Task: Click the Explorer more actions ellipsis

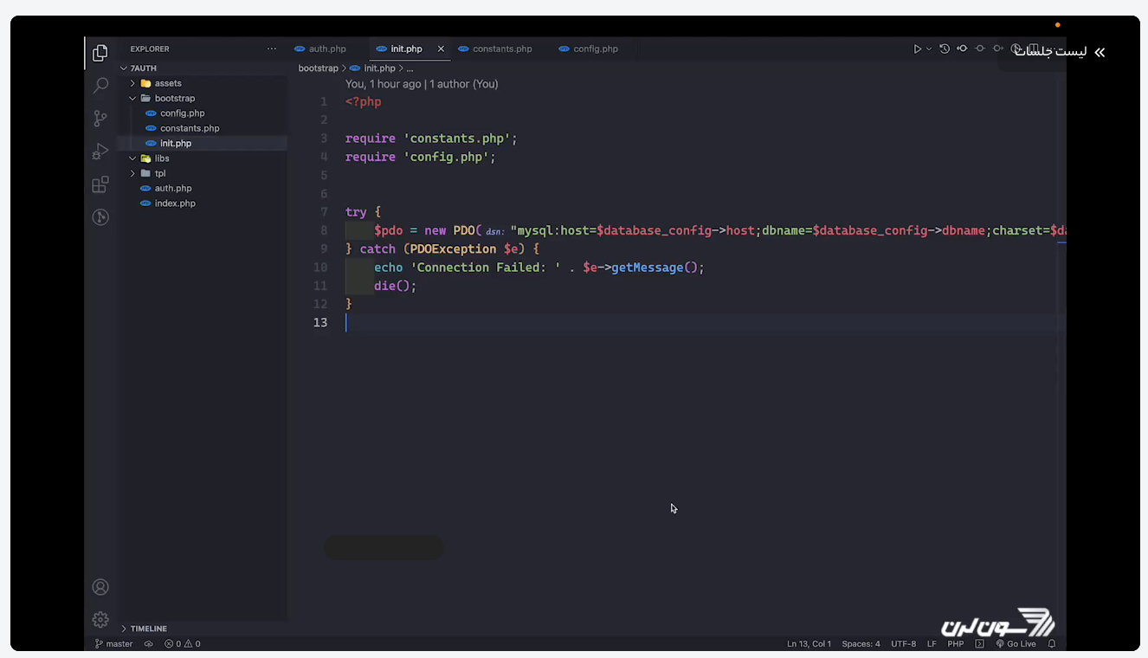Action: [x=272, y=49]
